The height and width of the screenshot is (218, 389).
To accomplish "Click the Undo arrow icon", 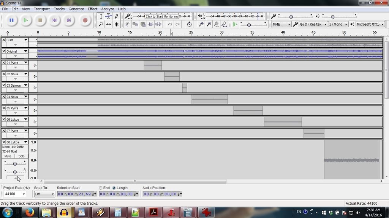I will click(x=170, y=24).
